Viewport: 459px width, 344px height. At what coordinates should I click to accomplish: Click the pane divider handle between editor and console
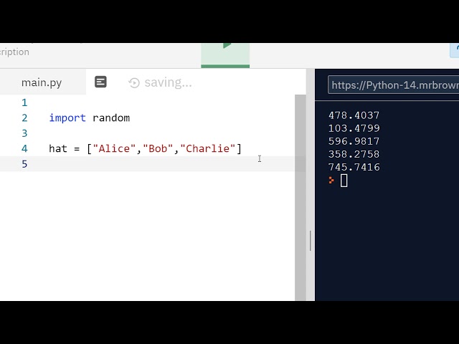311,241
